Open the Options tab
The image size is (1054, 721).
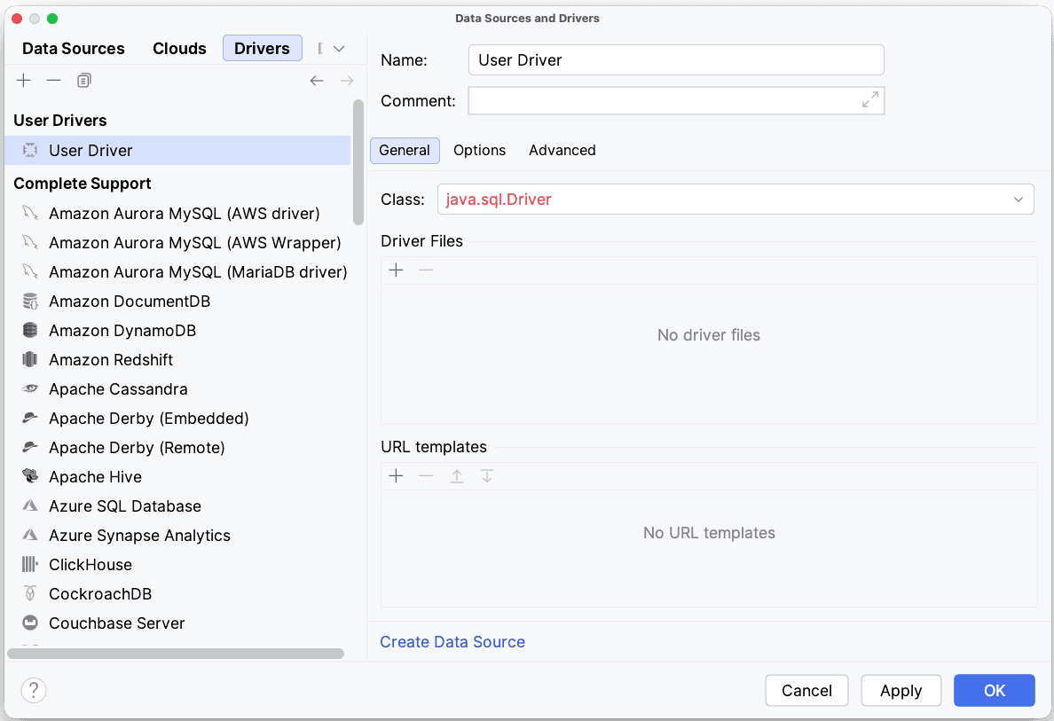coord(479,150)
